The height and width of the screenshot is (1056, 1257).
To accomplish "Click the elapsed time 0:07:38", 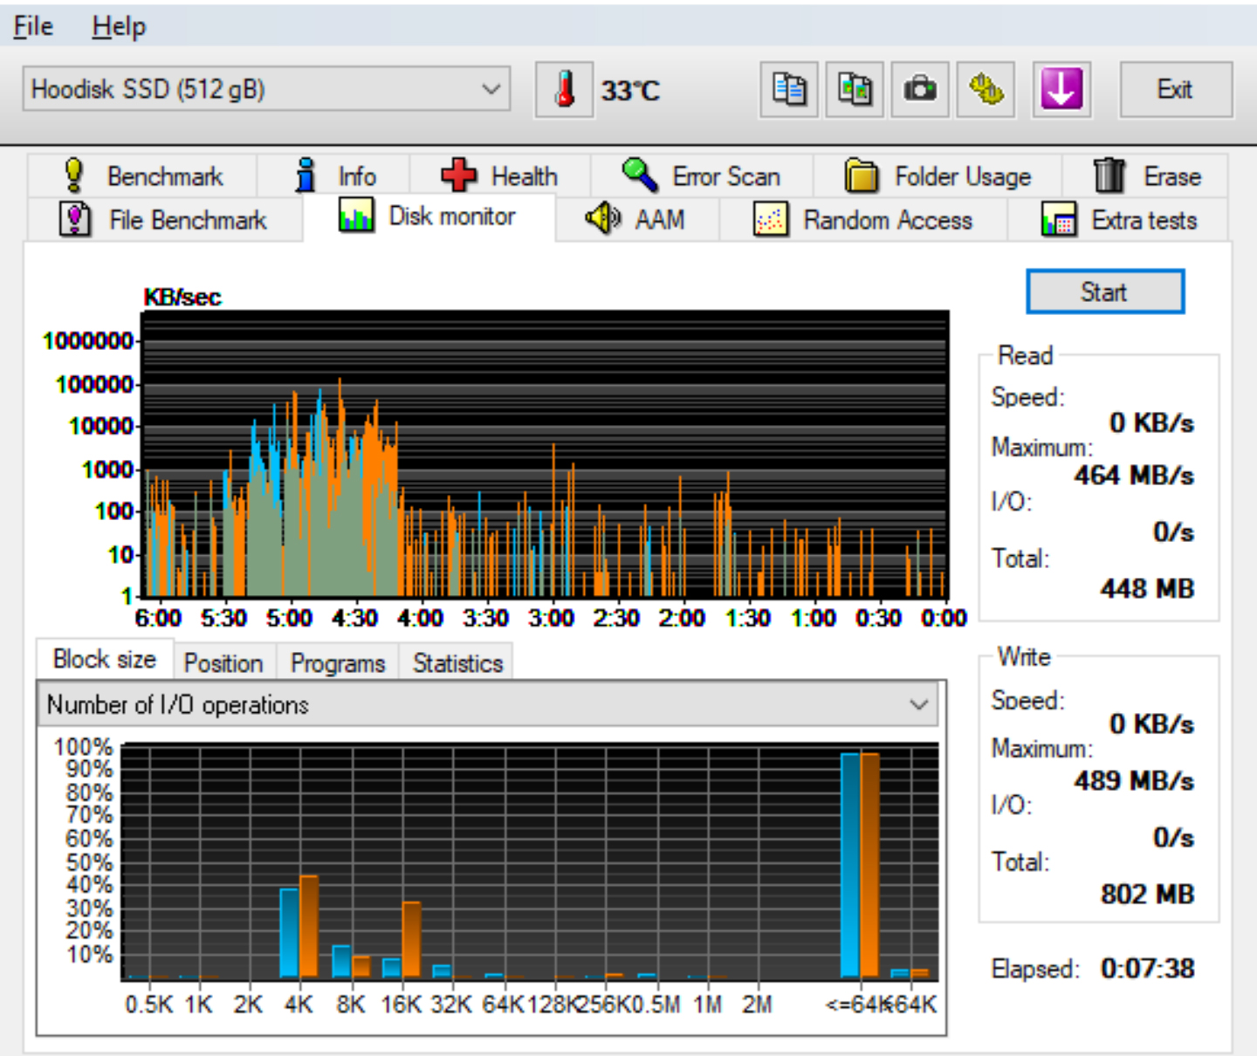I will (x=1148, y=968).
